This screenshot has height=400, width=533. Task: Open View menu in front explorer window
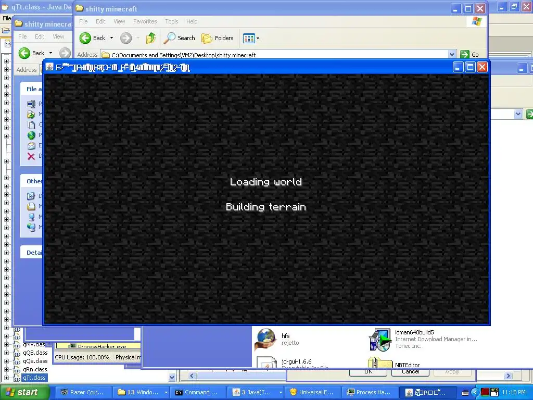click(x=119, y=21)
